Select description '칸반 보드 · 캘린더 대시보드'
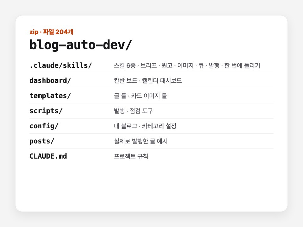303x227 pixels. tap(148, 80)
